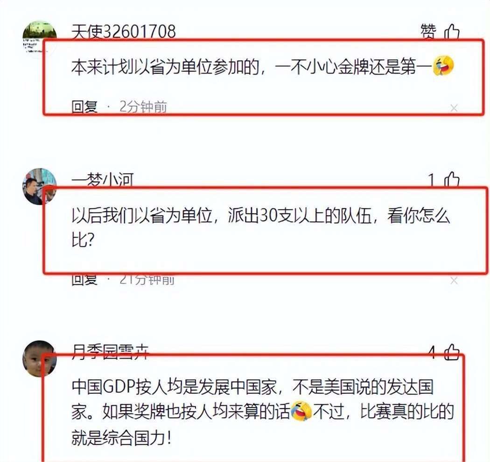Open 天使32601708's profile avatar
The image size is (490, 462).
(x=40, y=38)
